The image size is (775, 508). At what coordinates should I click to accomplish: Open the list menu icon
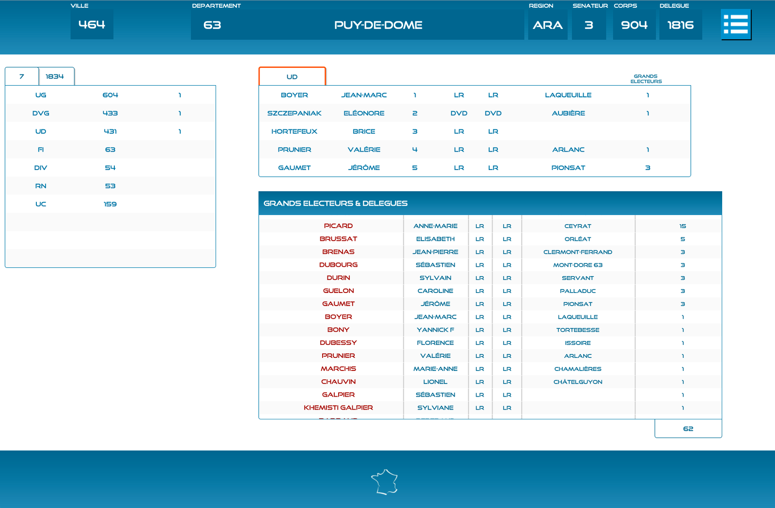736,24
